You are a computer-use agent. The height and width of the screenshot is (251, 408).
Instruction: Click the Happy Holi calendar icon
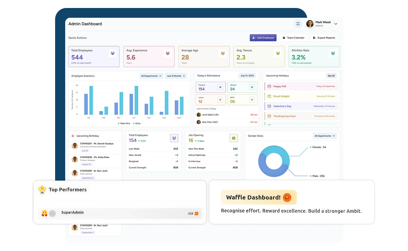[x=269, y=86]
